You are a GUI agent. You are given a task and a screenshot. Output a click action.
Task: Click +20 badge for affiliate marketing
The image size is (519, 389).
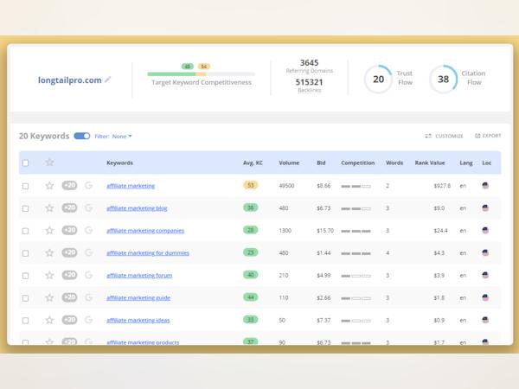click(69, 185)
